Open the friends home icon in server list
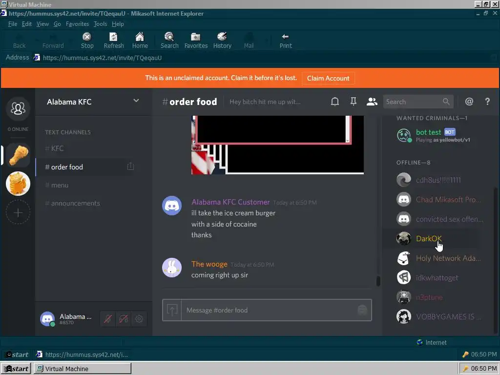 [18, 109]
